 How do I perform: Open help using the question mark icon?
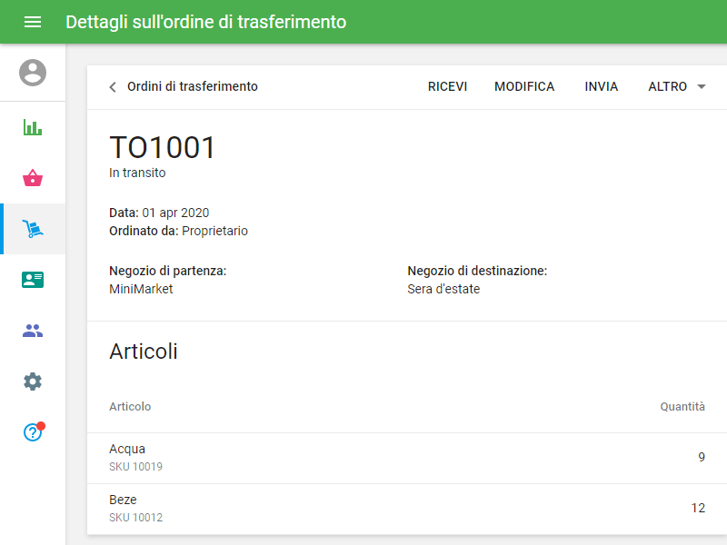33,433
